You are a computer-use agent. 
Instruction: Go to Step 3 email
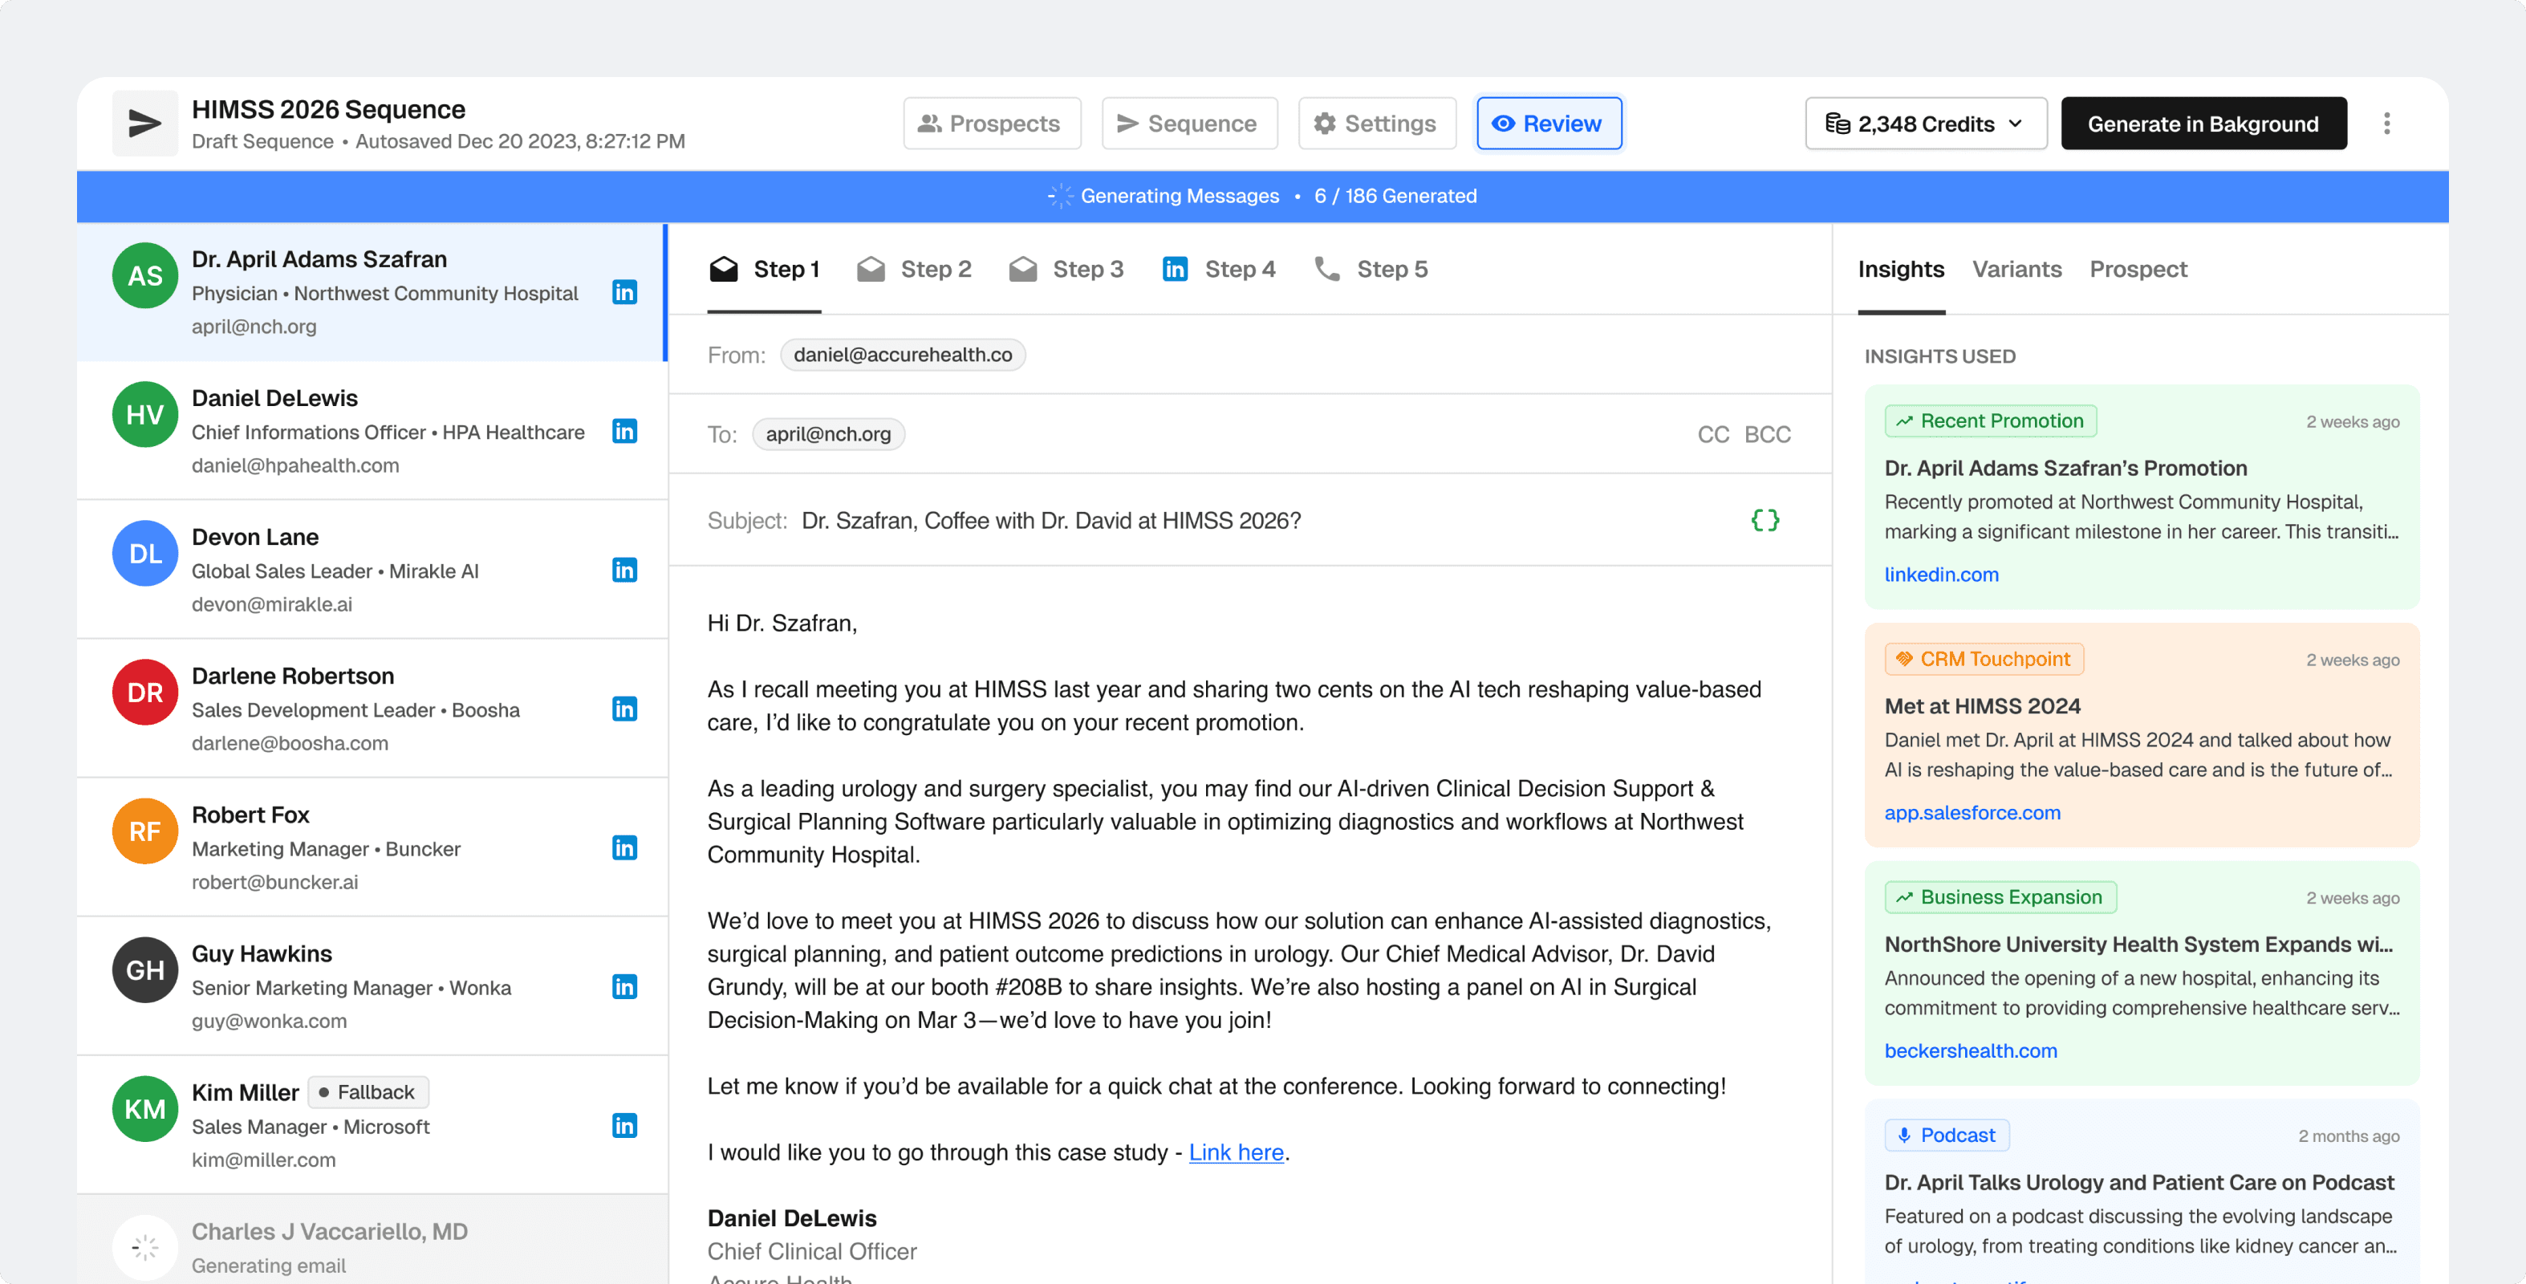click(1066, 269)
